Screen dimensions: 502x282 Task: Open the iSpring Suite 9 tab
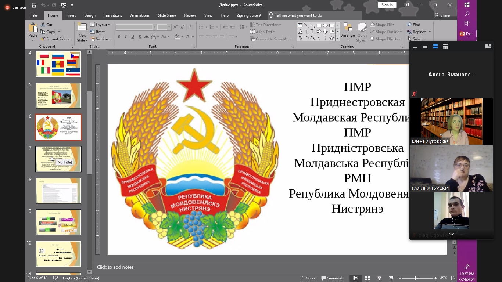(249, 15)
